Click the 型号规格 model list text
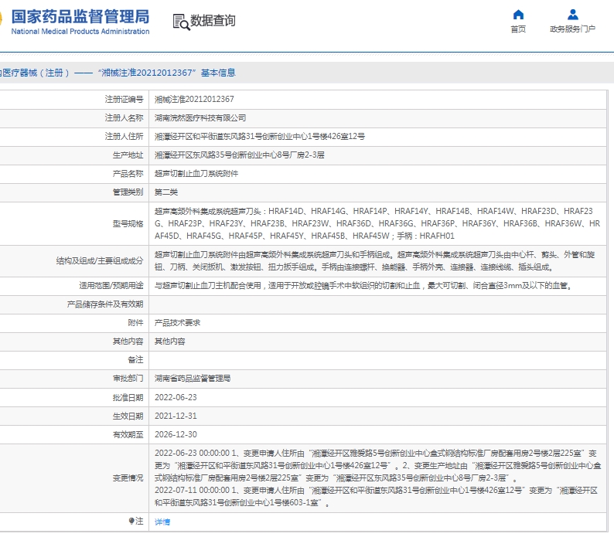 [x=377, y=223]
